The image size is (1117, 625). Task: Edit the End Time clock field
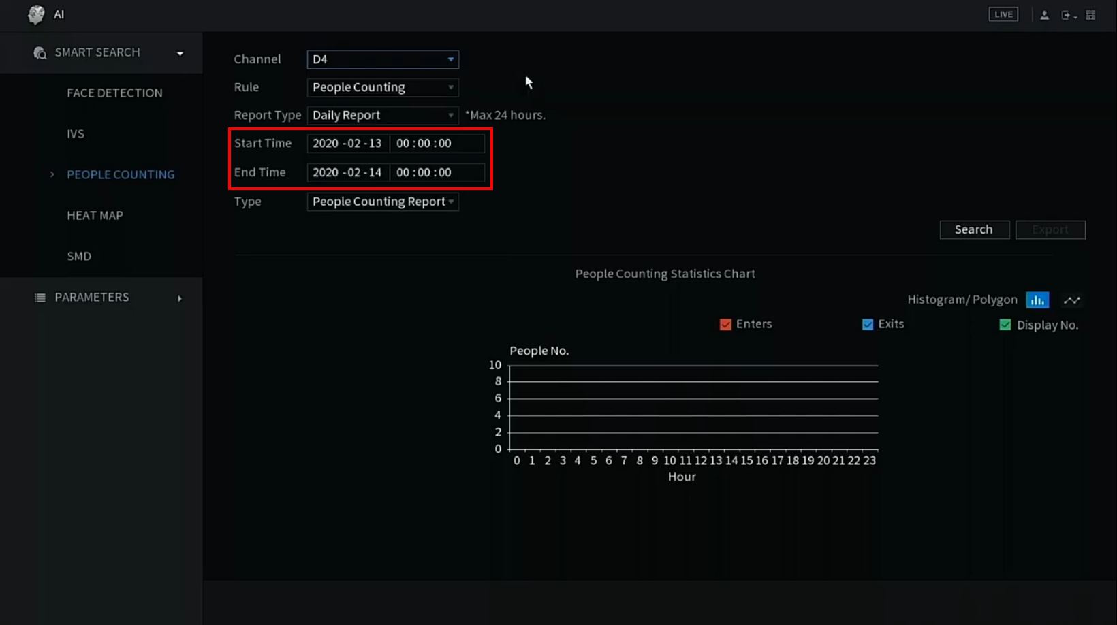pyautogui.click(x=437, y=173)
